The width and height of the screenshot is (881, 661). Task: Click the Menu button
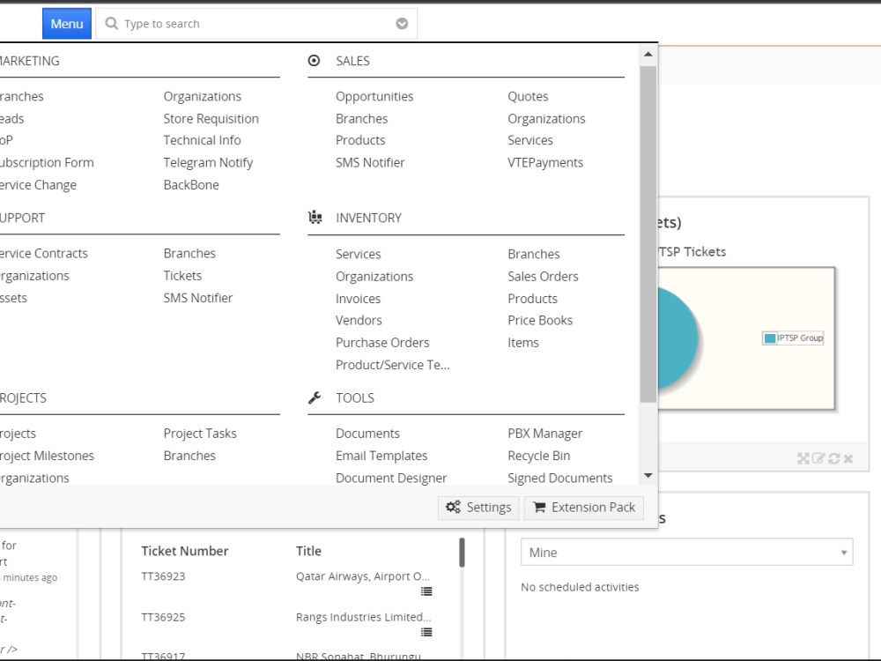(67, 24)
